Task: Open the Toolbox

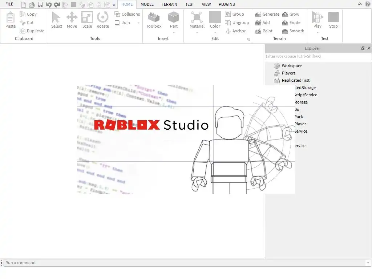Action: click(x=154, y=20)
